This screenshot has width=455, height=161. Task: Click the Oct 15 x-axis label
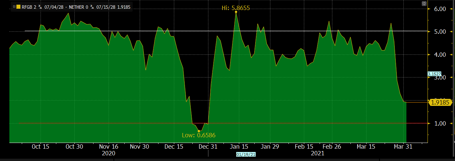point(41,146)
